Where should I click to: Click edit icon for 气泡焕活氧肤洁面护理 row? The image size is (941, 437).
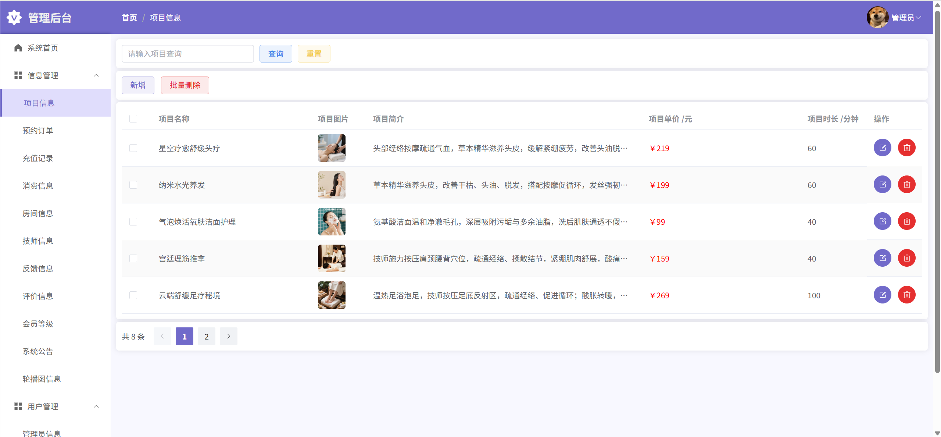(882, 221)
